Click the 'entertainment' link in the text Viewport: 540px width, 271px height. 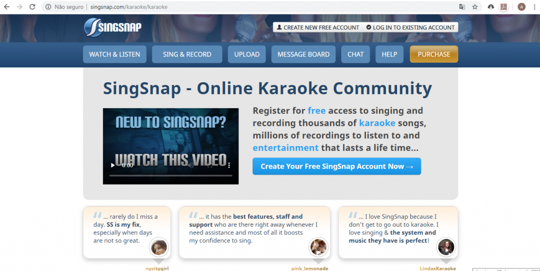(285, 148)
